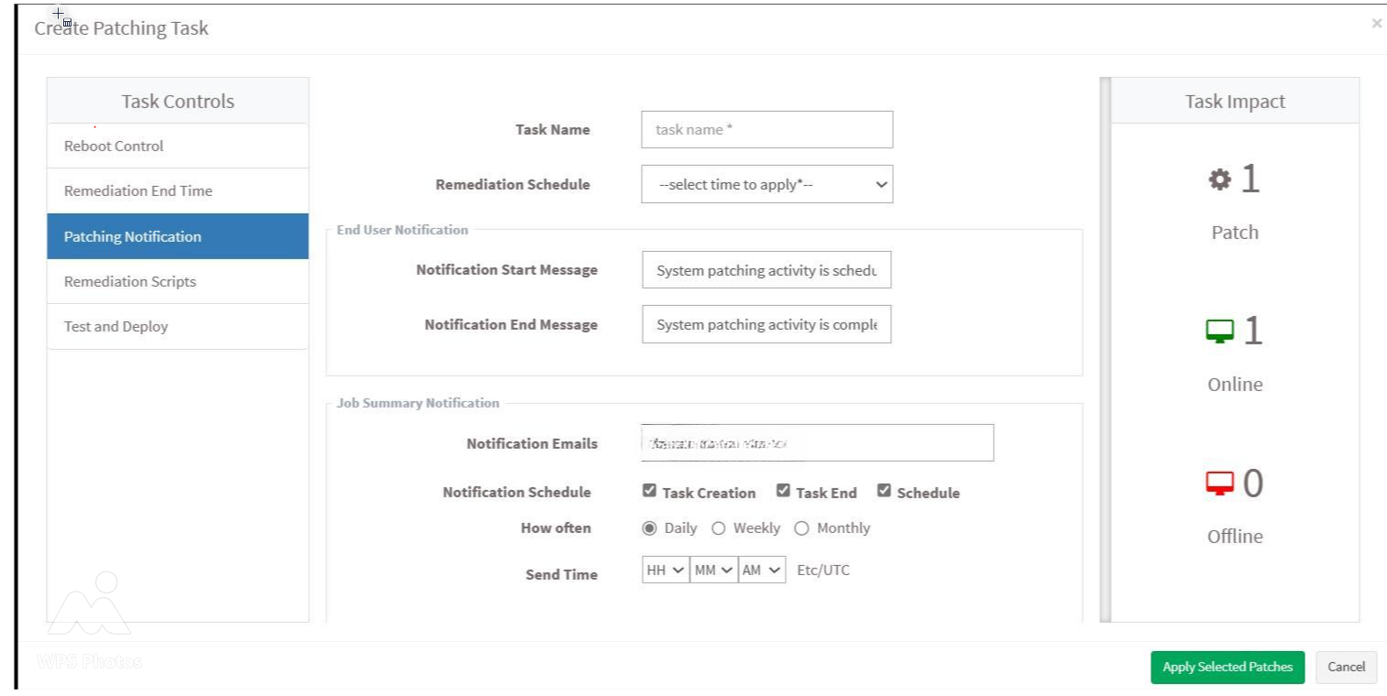Toggle the Schedule notification checkbox
Viewport: 1387px width, 696px height.
tap(884, 491)
